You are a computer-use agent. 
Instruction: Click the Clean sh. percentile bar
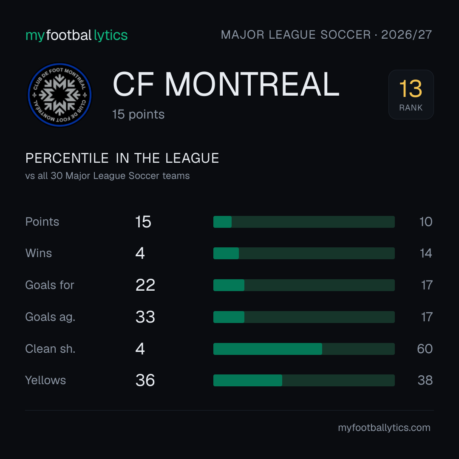[304, 349]
